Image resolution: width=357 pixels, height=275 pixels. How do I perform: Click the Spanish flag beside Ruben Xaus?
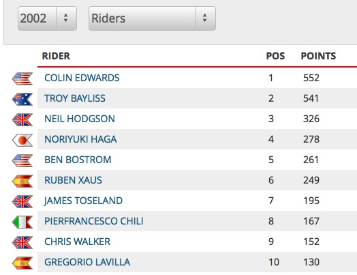click(22, 181)
